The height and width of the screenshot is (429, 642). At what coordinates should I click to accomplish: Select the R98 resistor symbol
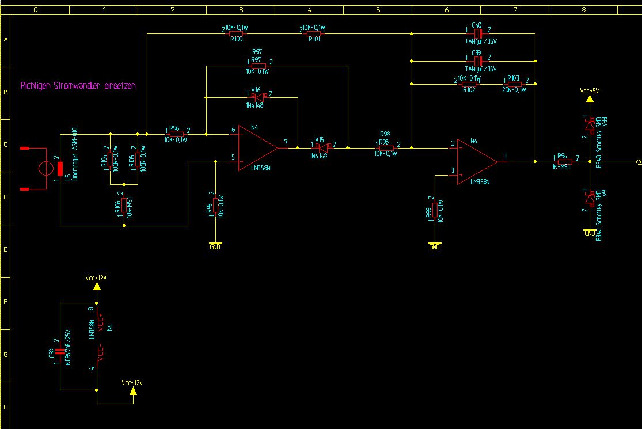click(x=386, y=148)
